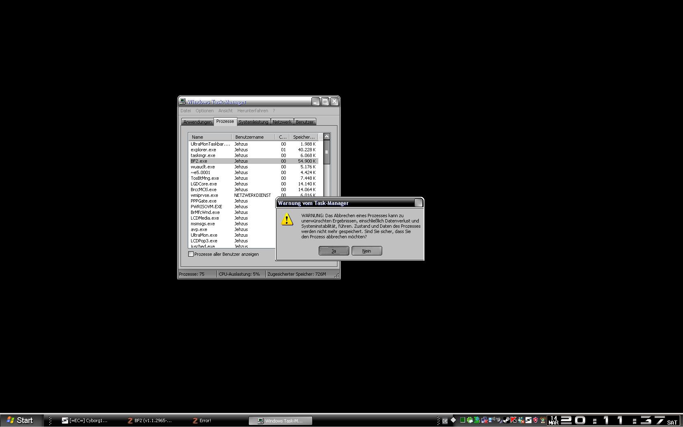Click Windows Task-M... taskbar button
The width and height of the screenshot is (683, 427).
281,420
